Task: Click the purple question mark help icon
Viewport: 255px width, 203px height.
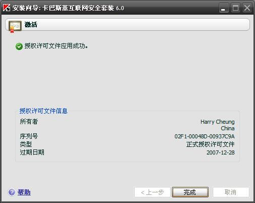Action: point(12,192)
